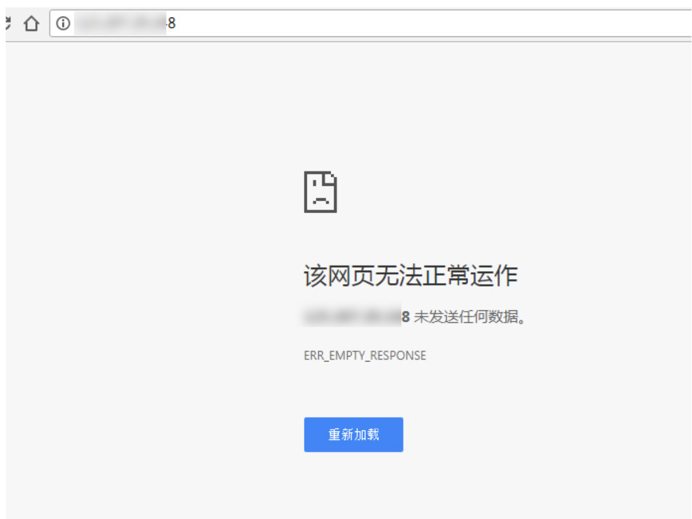Click the Home icon in toolbar
The height and width of the screenshot is (519, 692).
tap(31, 24)
